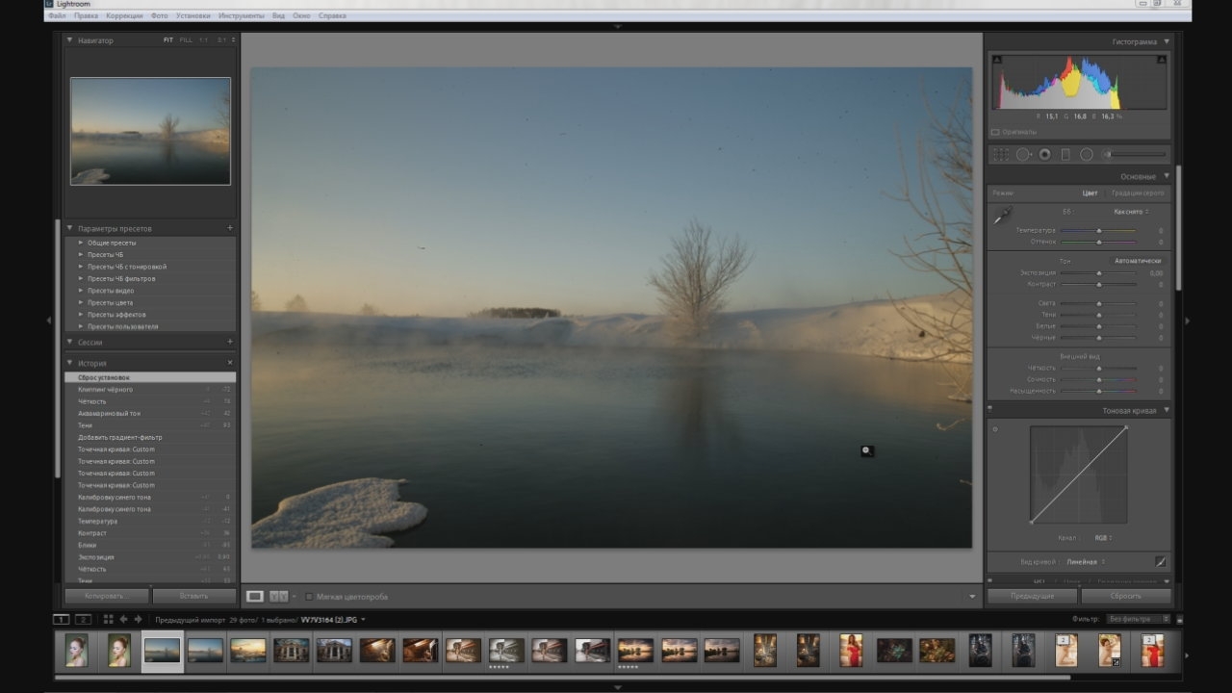Add a new snapshot in Сессии panel

230,342
